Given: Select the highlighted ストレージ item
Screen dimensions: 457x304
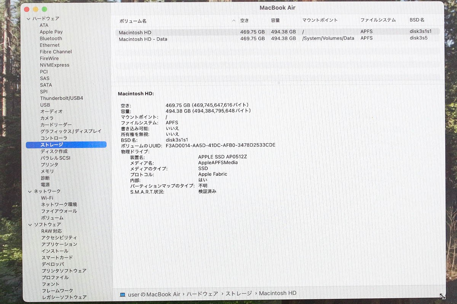Looking at the screenshot, I should (x=66, y=145).
